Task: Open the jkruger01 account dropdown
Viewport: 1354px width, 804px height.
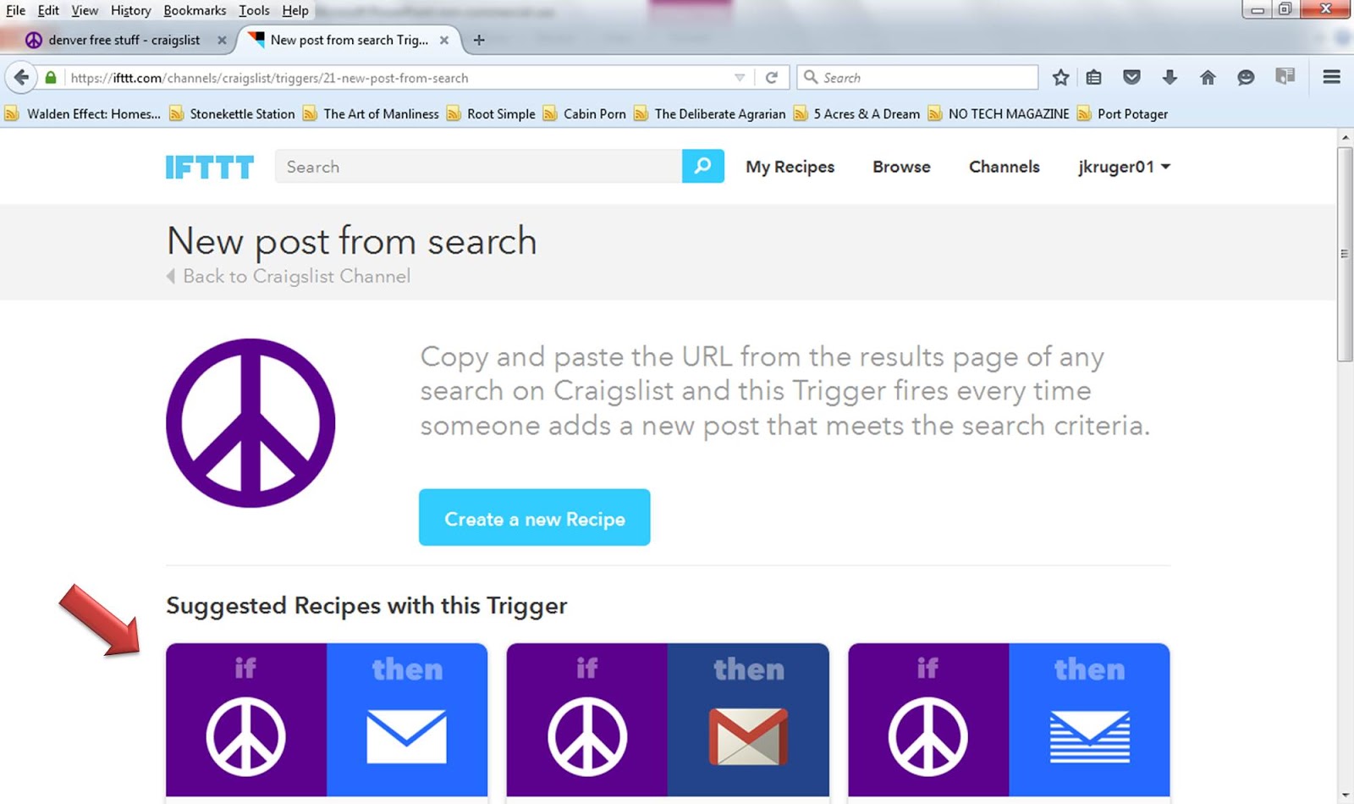Action: click(x=1124, y=167)
